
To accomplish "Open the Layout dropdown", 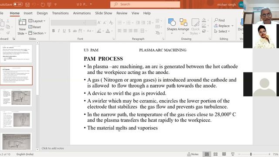I will point(37,21).
